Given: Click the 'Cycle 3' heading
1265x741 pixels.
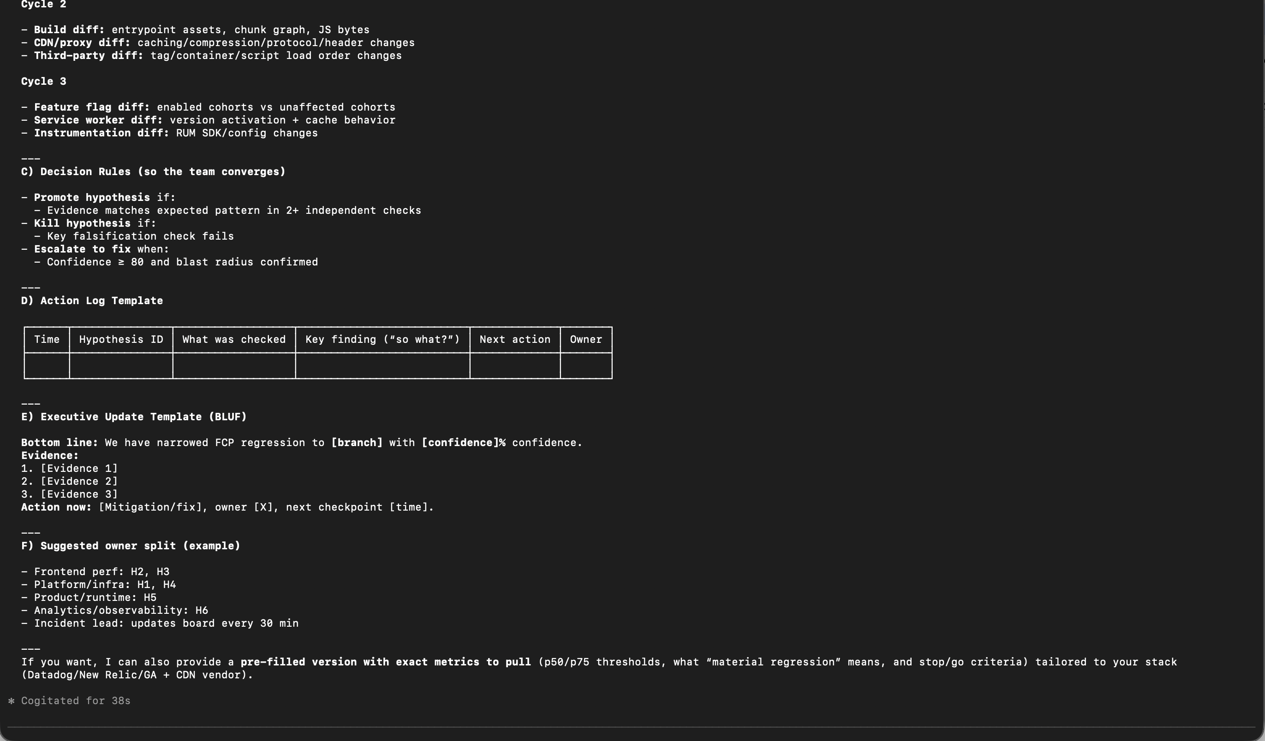Looking at the screenshot, I should [44, 82].
